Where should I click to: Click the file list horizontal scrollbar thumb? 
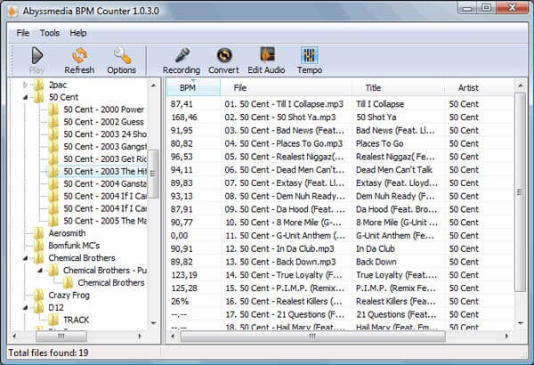coord(312,337)
